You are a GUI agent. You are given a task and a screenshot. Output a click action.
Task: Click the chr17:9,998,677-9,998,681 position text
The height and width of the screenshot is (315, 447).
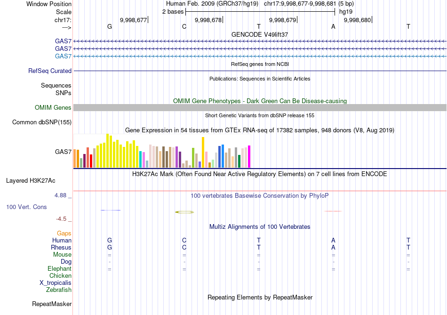coord(300,4)
